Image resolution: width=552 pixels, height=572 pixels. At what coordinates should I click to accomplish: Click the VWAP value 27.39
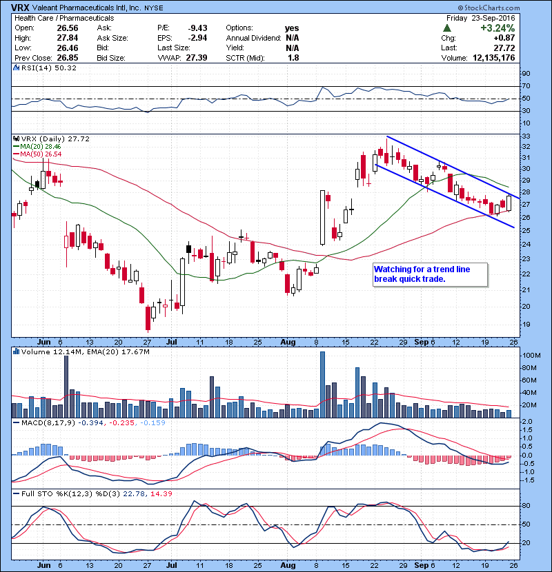click(x=197, y=58)
